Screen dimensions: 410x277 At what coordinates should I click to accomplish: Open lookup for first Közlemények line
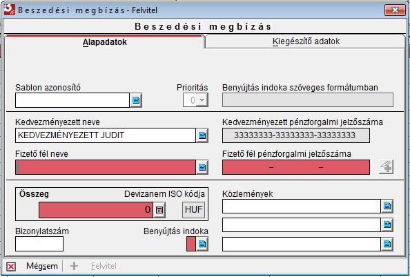(x=387, y=206)
